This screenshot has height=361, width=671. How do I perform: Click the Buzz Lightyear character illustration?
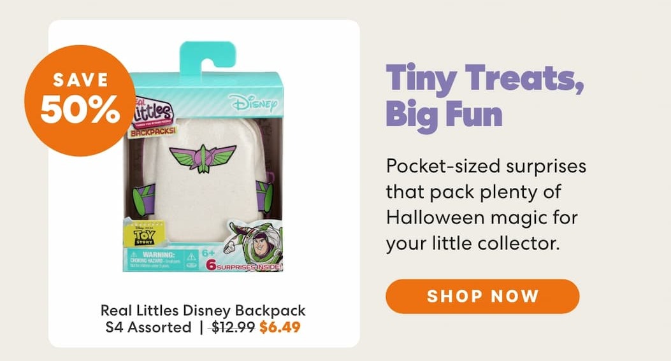[254, 246]
